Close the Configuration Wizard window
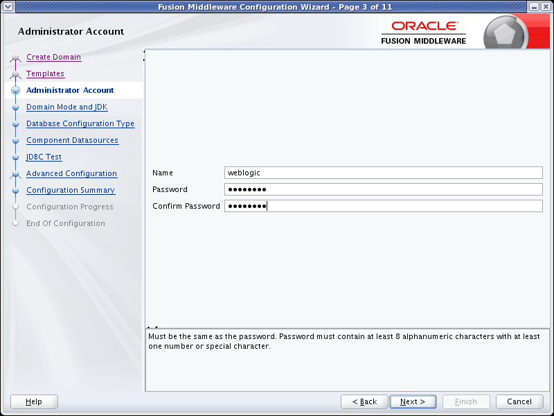Screen dimensions: 554x416 click(546, 7)
